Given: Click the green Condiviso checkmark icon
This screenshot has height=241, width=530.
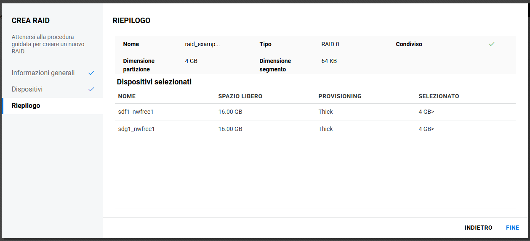Looking at the screenshot, I should pyautogui.click(x=491, y=44).
